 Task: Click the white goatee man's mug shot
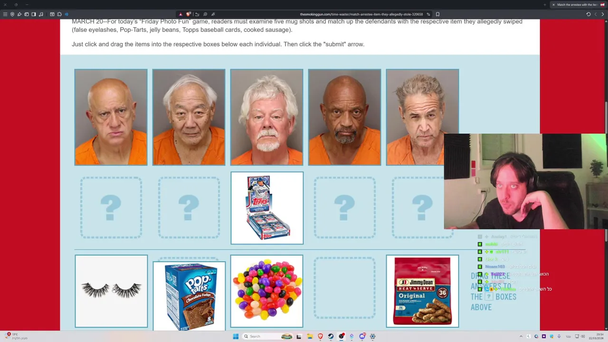(x=266, y=117)
